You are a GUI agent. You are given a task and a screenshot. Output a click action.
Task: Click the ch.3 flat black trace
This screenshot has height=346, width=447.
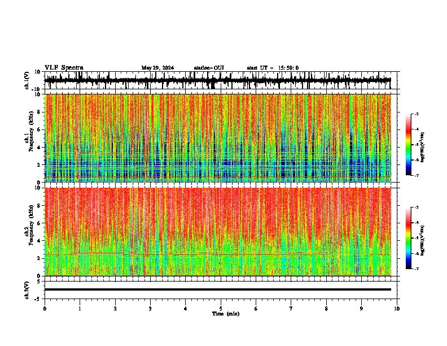pyautogui.click(x=217, y=289)
